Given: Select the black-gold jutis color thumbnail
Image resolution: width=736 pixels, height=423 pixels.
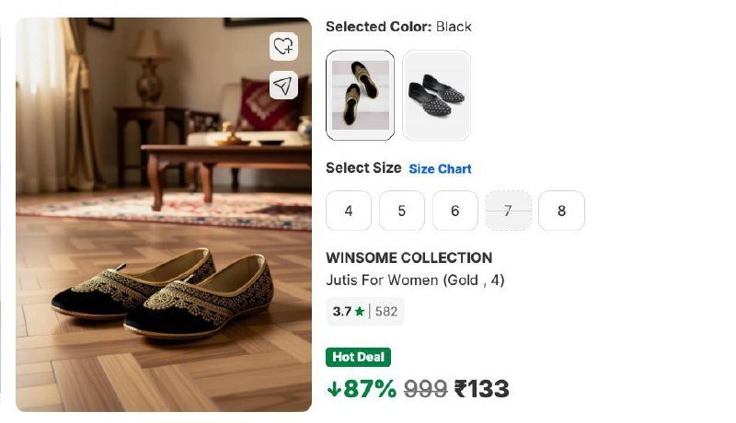Looking at the screenshot, I should pyautogui.click(x=360, y=95).
